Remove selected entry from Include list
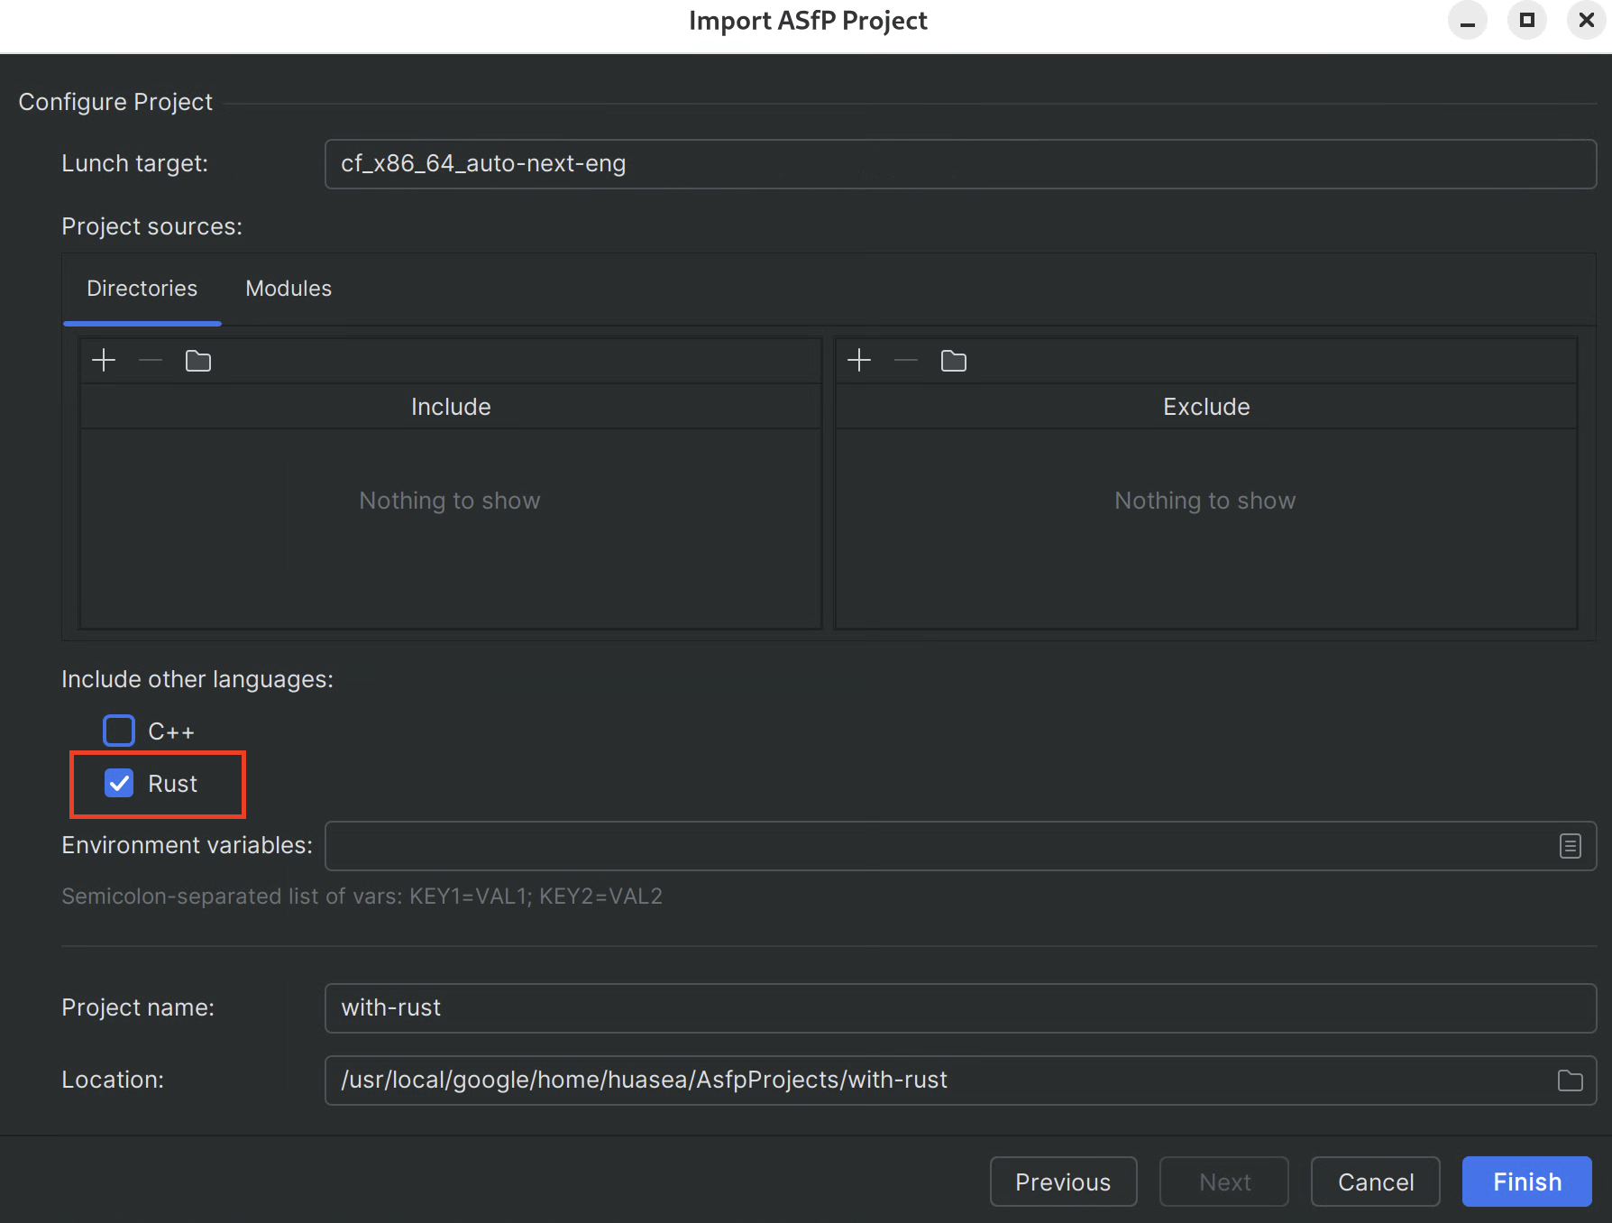Screen dimensions: 1612x1223 click(150, 360)
